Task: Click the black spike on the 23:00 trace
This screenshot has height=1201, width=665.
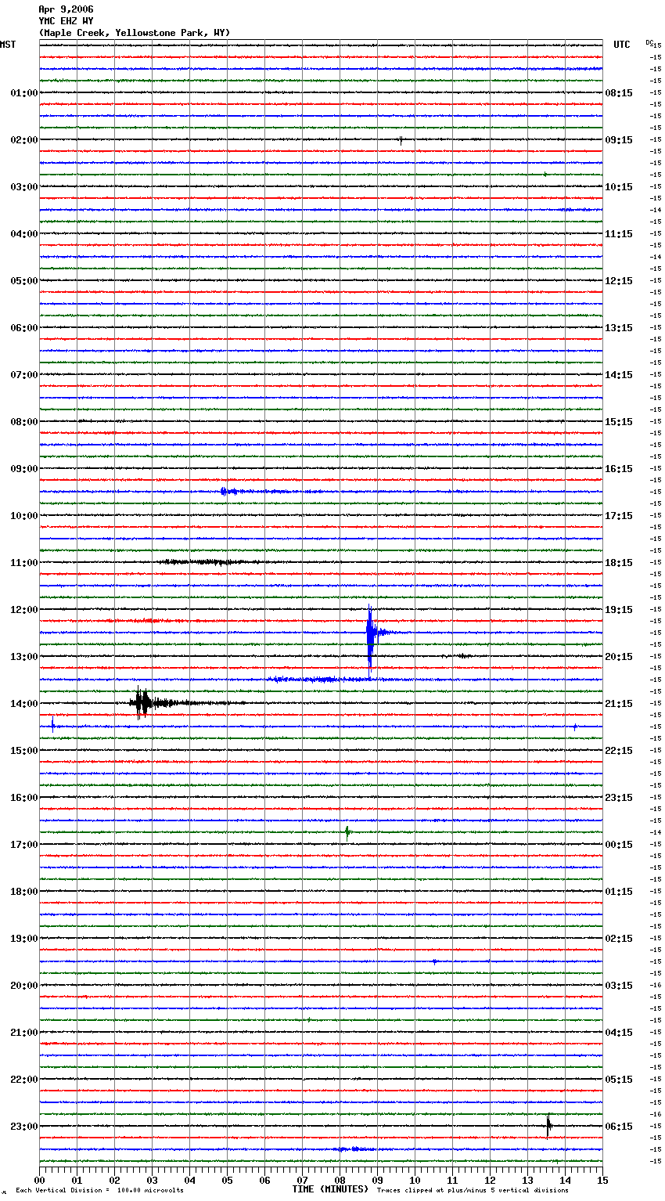Action: pos(548,1126)
